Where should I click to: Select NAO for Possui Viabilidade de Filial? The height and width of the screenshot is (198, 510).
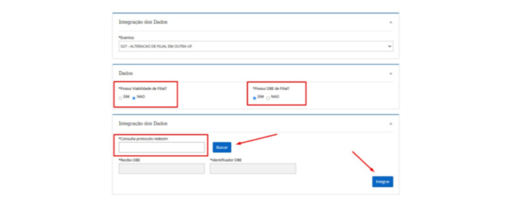(x=134, y=98)
